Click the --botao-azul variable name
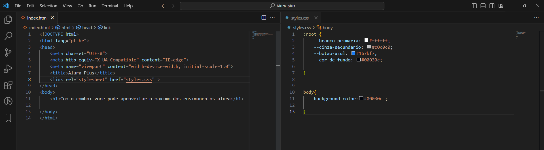This screenshot has width=544, height=150. coord(329,53)
